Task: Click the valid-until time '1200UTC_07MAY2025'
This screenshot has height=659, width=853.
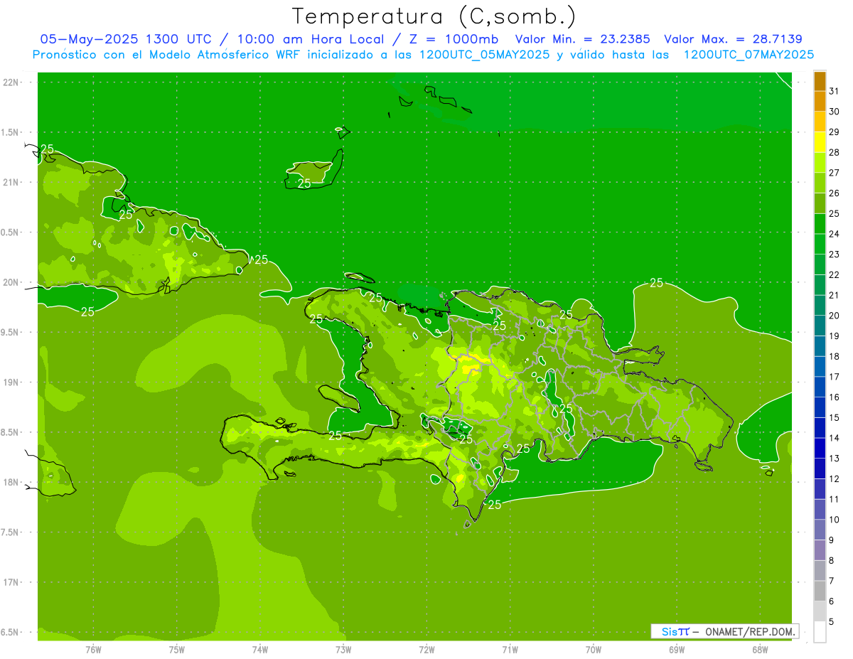Action: click(x=749, y=54)
